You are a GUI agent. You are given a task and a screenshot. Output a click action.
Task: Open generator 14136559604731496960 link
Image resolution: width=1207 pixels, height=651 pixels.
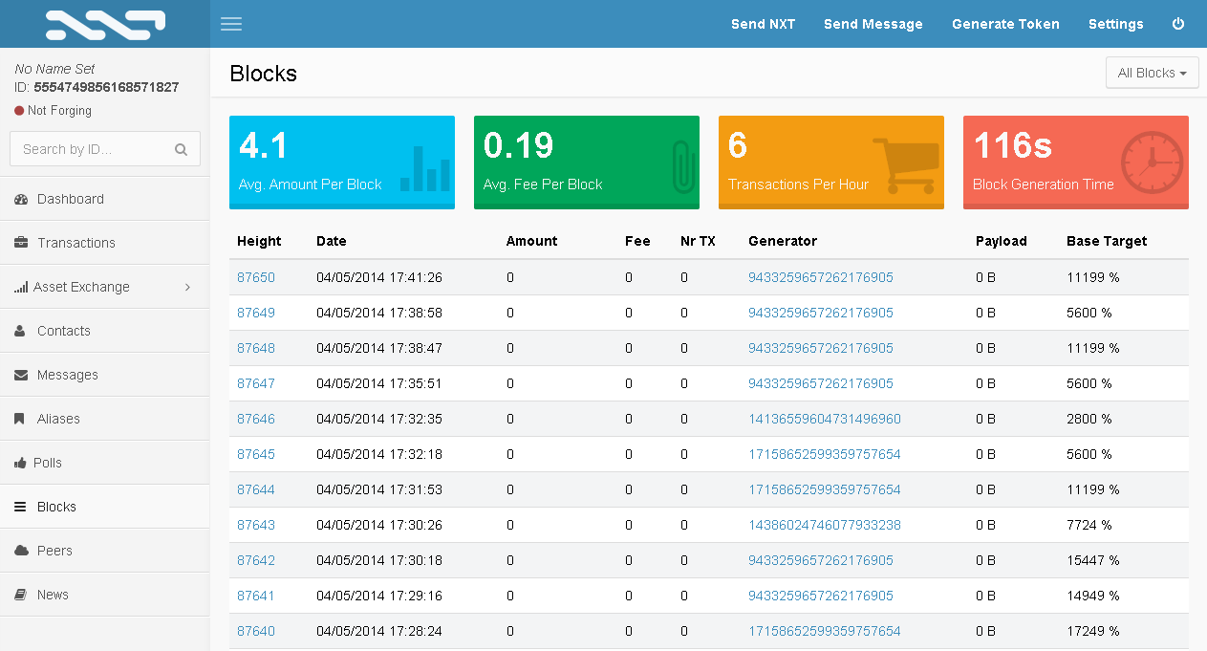(x=824, y=419)
